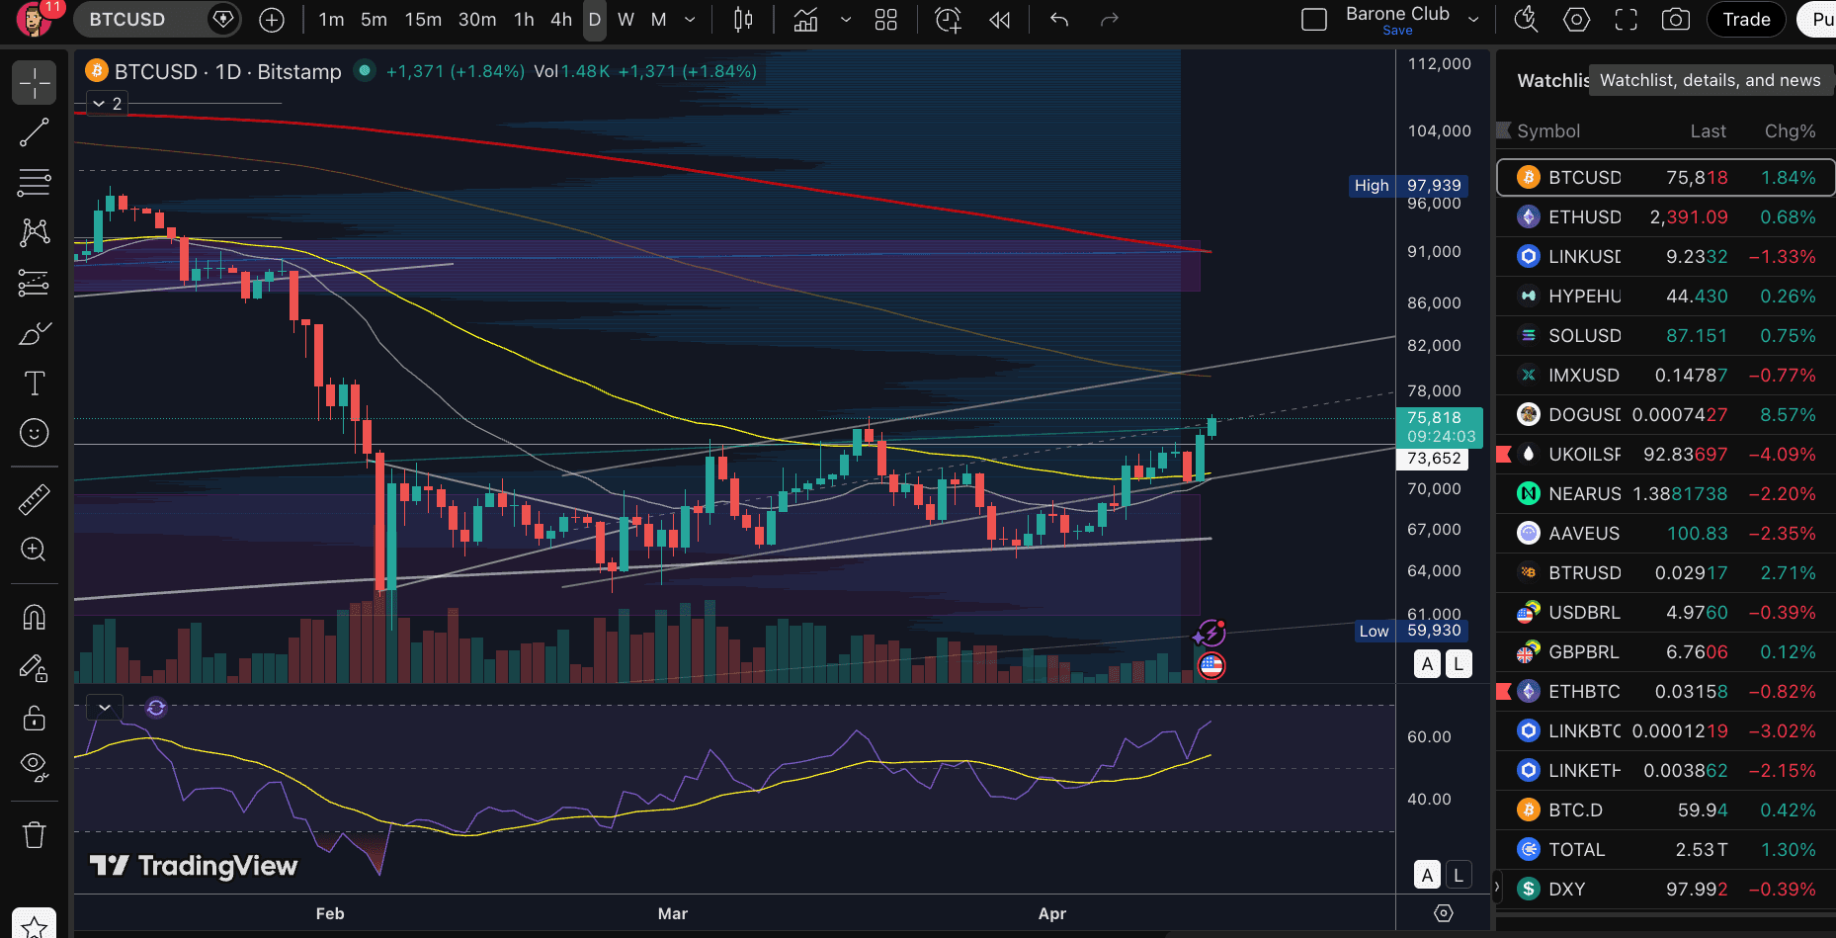Take a chart snapshot with camera
The image size is (1836, 938).
(1676, 20)
